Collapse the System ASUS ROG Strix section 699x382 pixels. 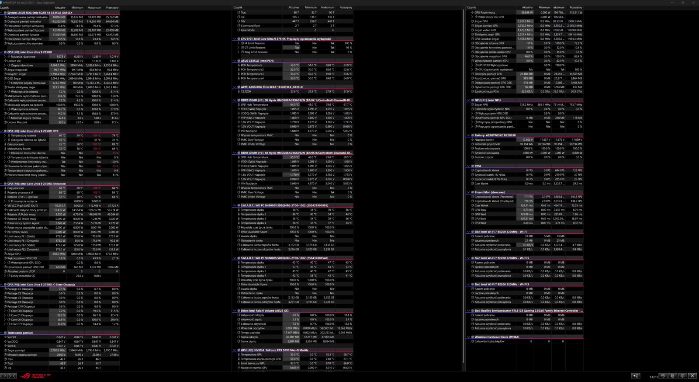pyautogui.click(x=2, y=13)
